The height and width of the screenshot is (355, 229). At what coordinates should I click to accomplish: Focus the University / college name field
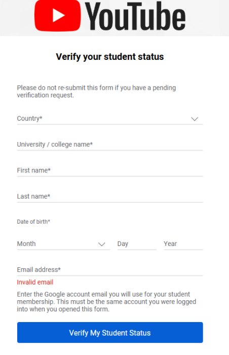pyautogui.click(x=110, y=145)
